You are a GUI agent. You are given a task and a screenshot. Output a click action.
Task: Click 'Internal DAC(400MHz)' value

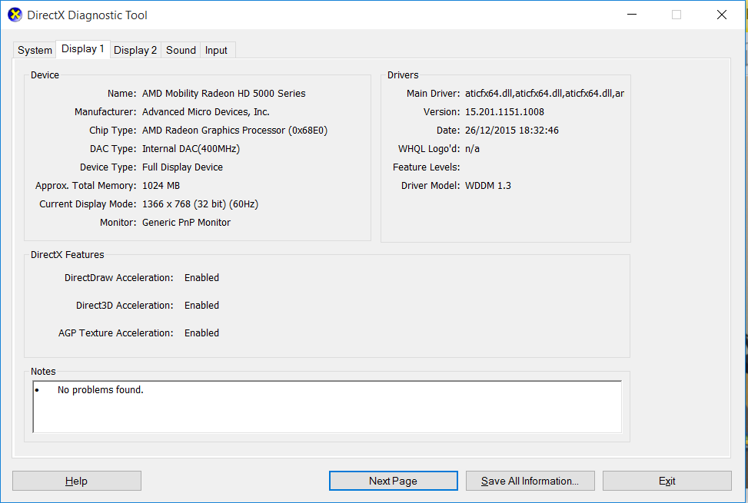point(191,149)
